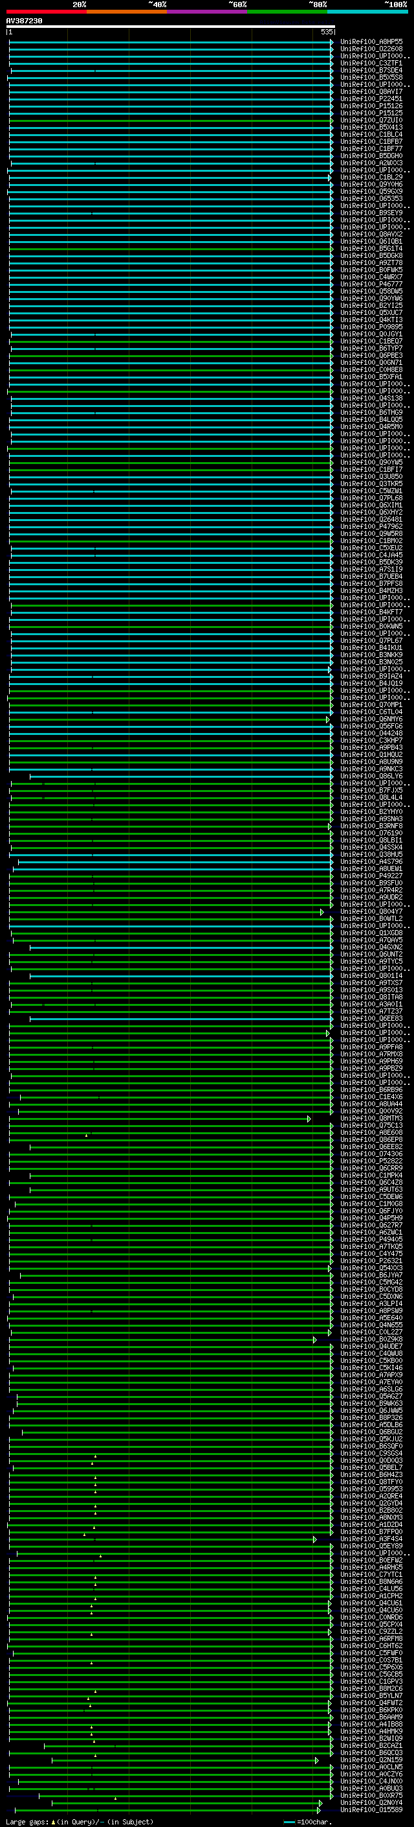This screenshot has height=1827, width=414.
Task: Click the cyan ~100% identity legend segment
Action: [x=367, y=12]
